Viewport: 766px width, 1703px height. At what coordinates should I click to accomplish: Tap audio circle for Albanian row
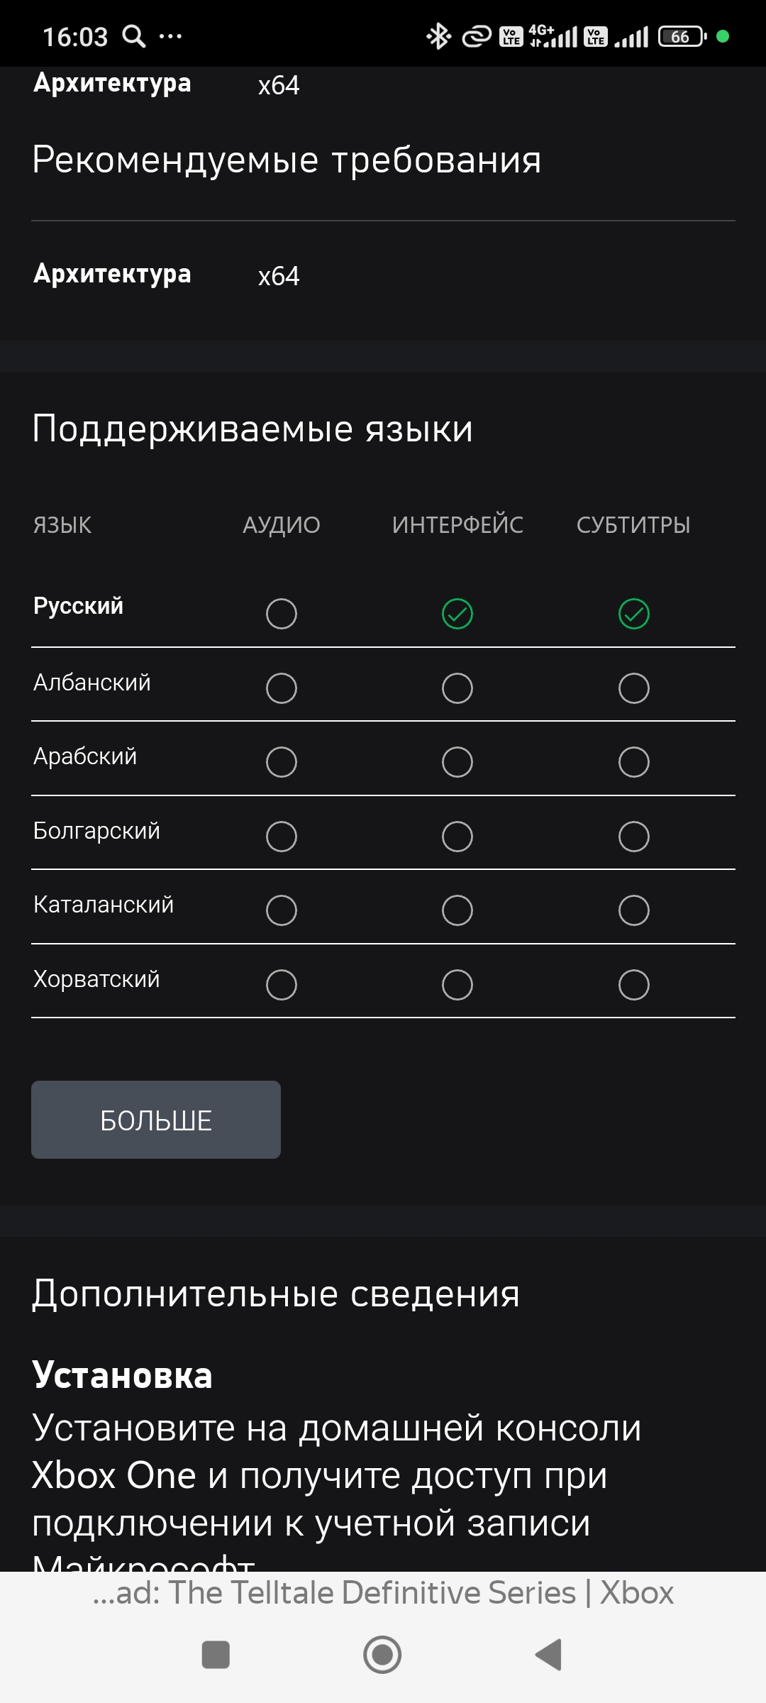(282, 688)
